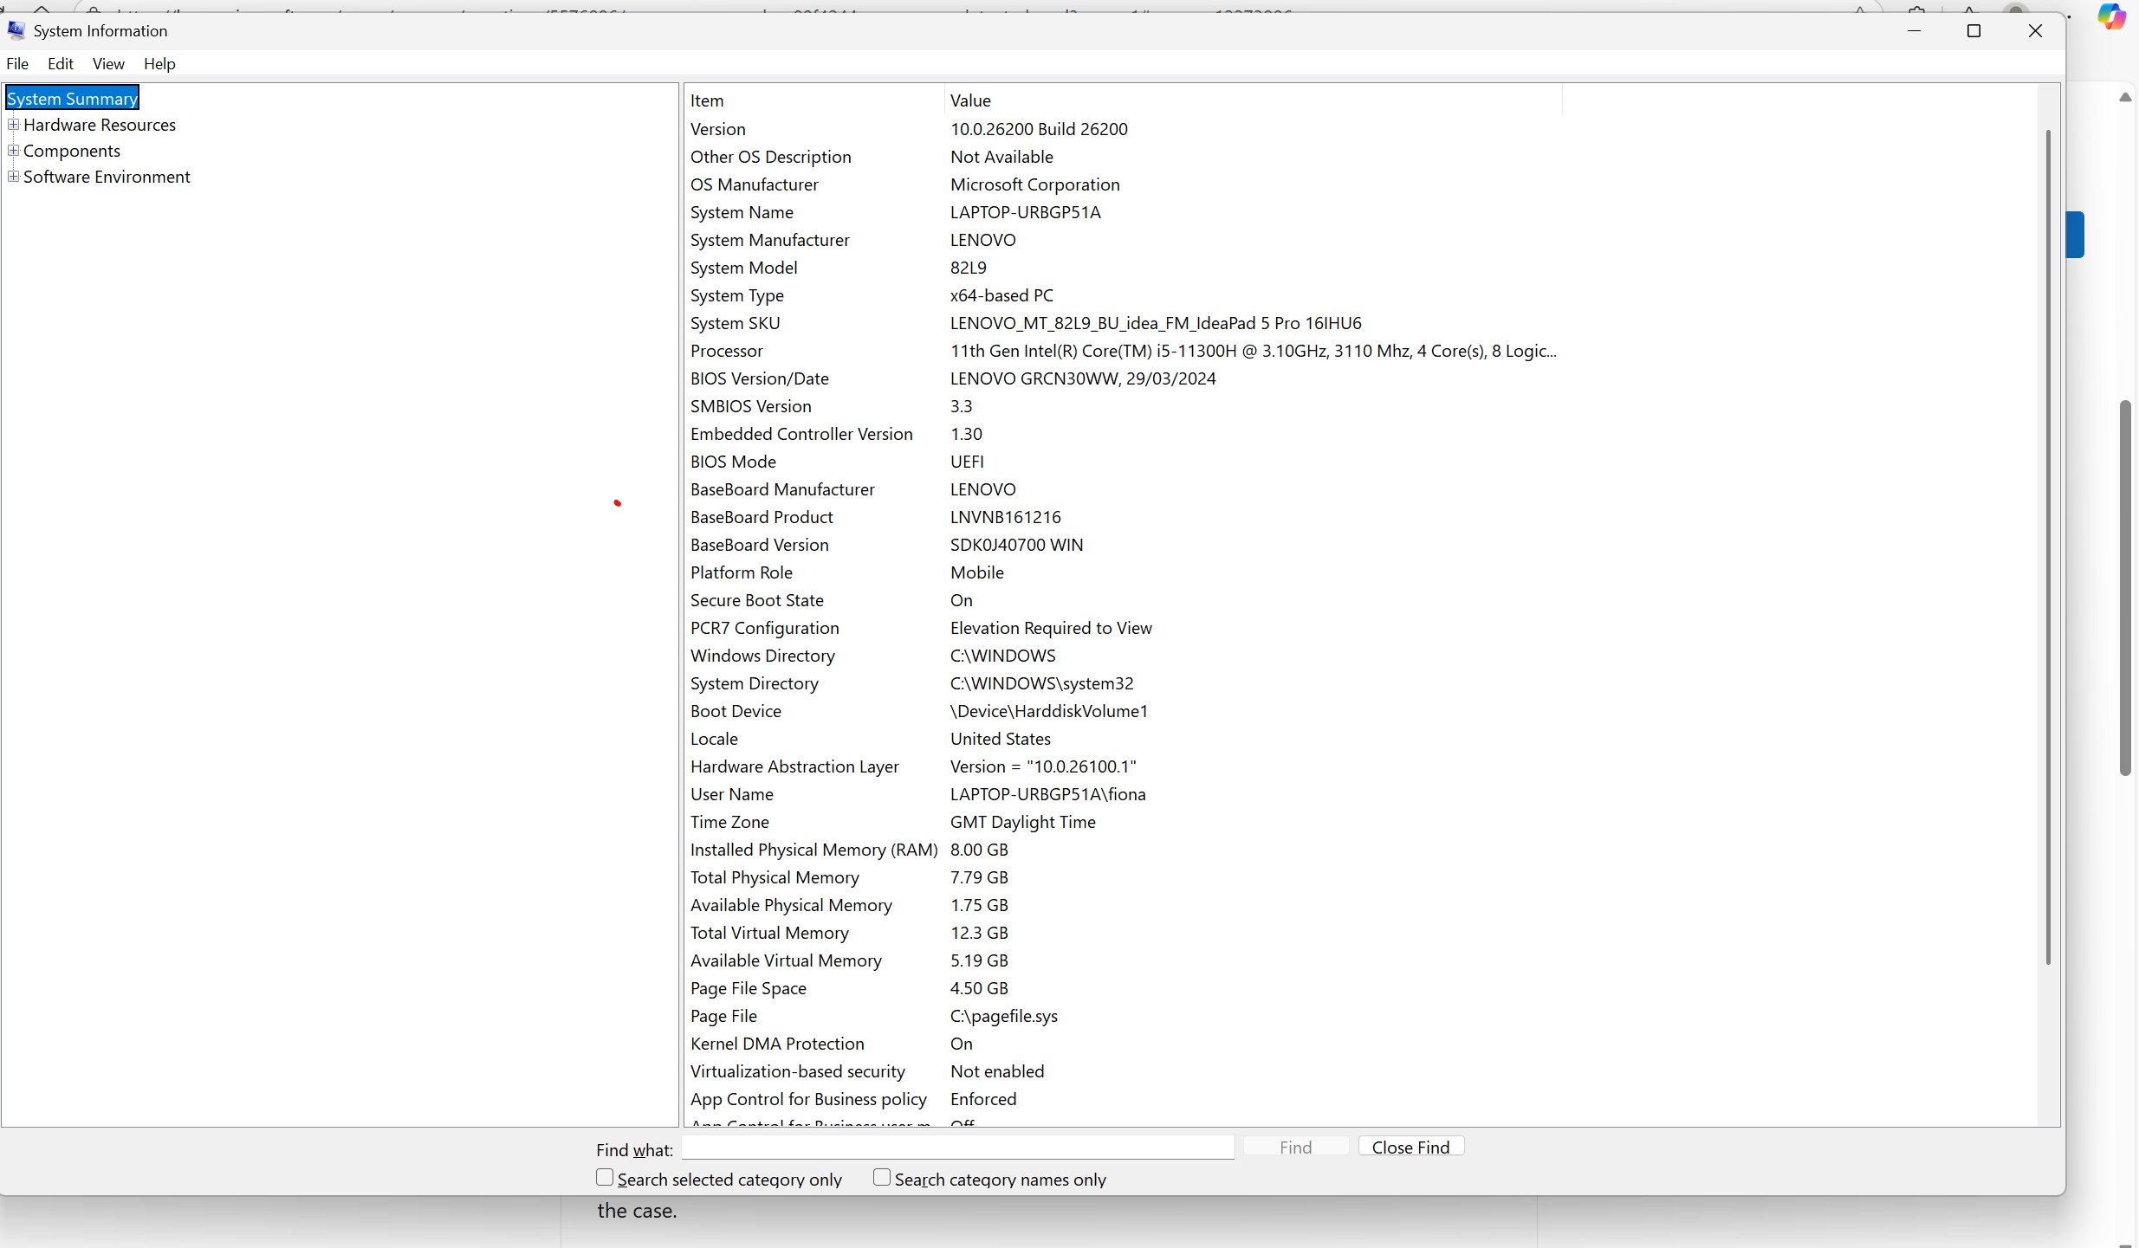The image size is (2139, 1248).
Task: Select the Kernel DMA Protection row
Action: tap(1124, 1044)
